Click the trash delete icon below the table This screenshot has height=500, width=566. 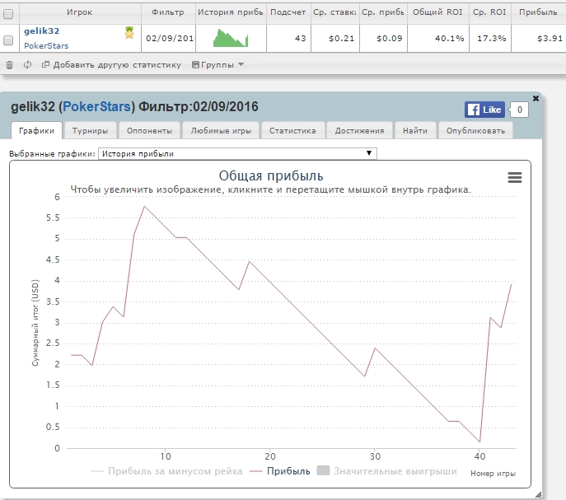[x=9, y=65]
